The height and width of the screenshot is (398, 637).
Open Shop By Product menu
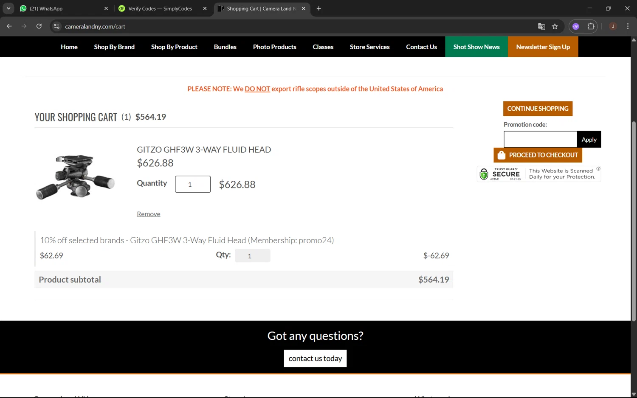174,47
